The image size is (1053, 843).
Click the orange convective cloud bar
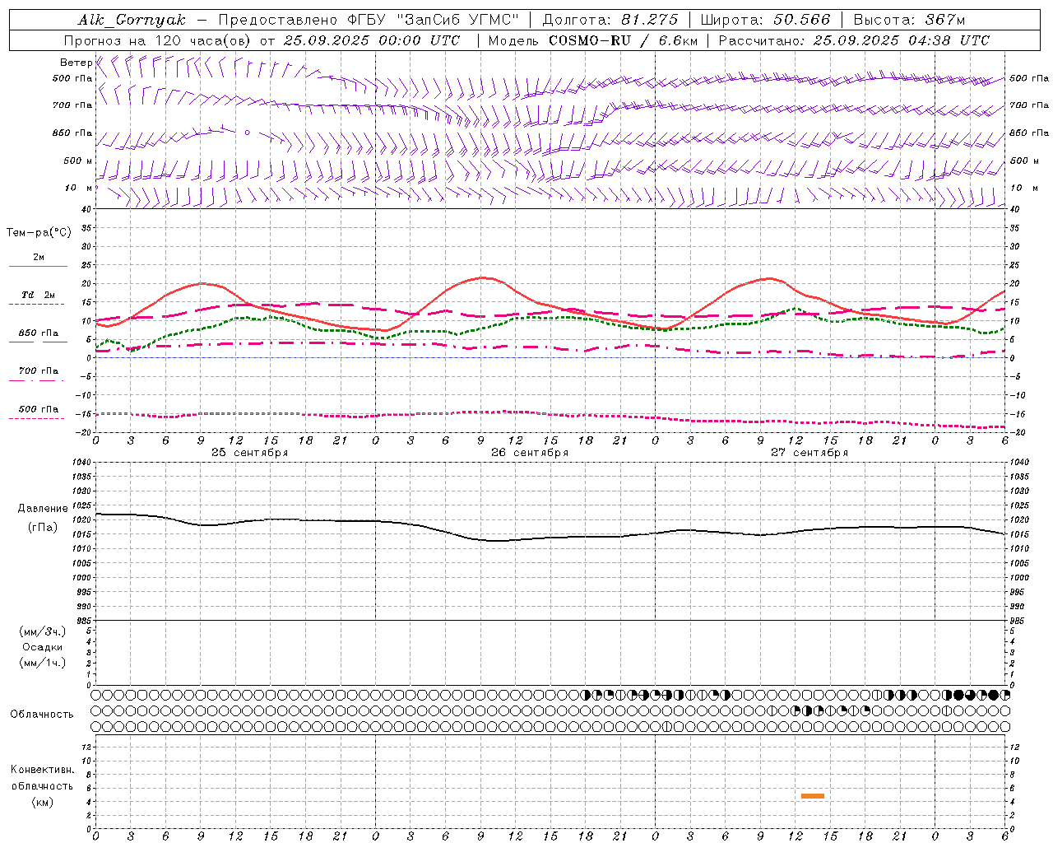[x=813, y=795]
